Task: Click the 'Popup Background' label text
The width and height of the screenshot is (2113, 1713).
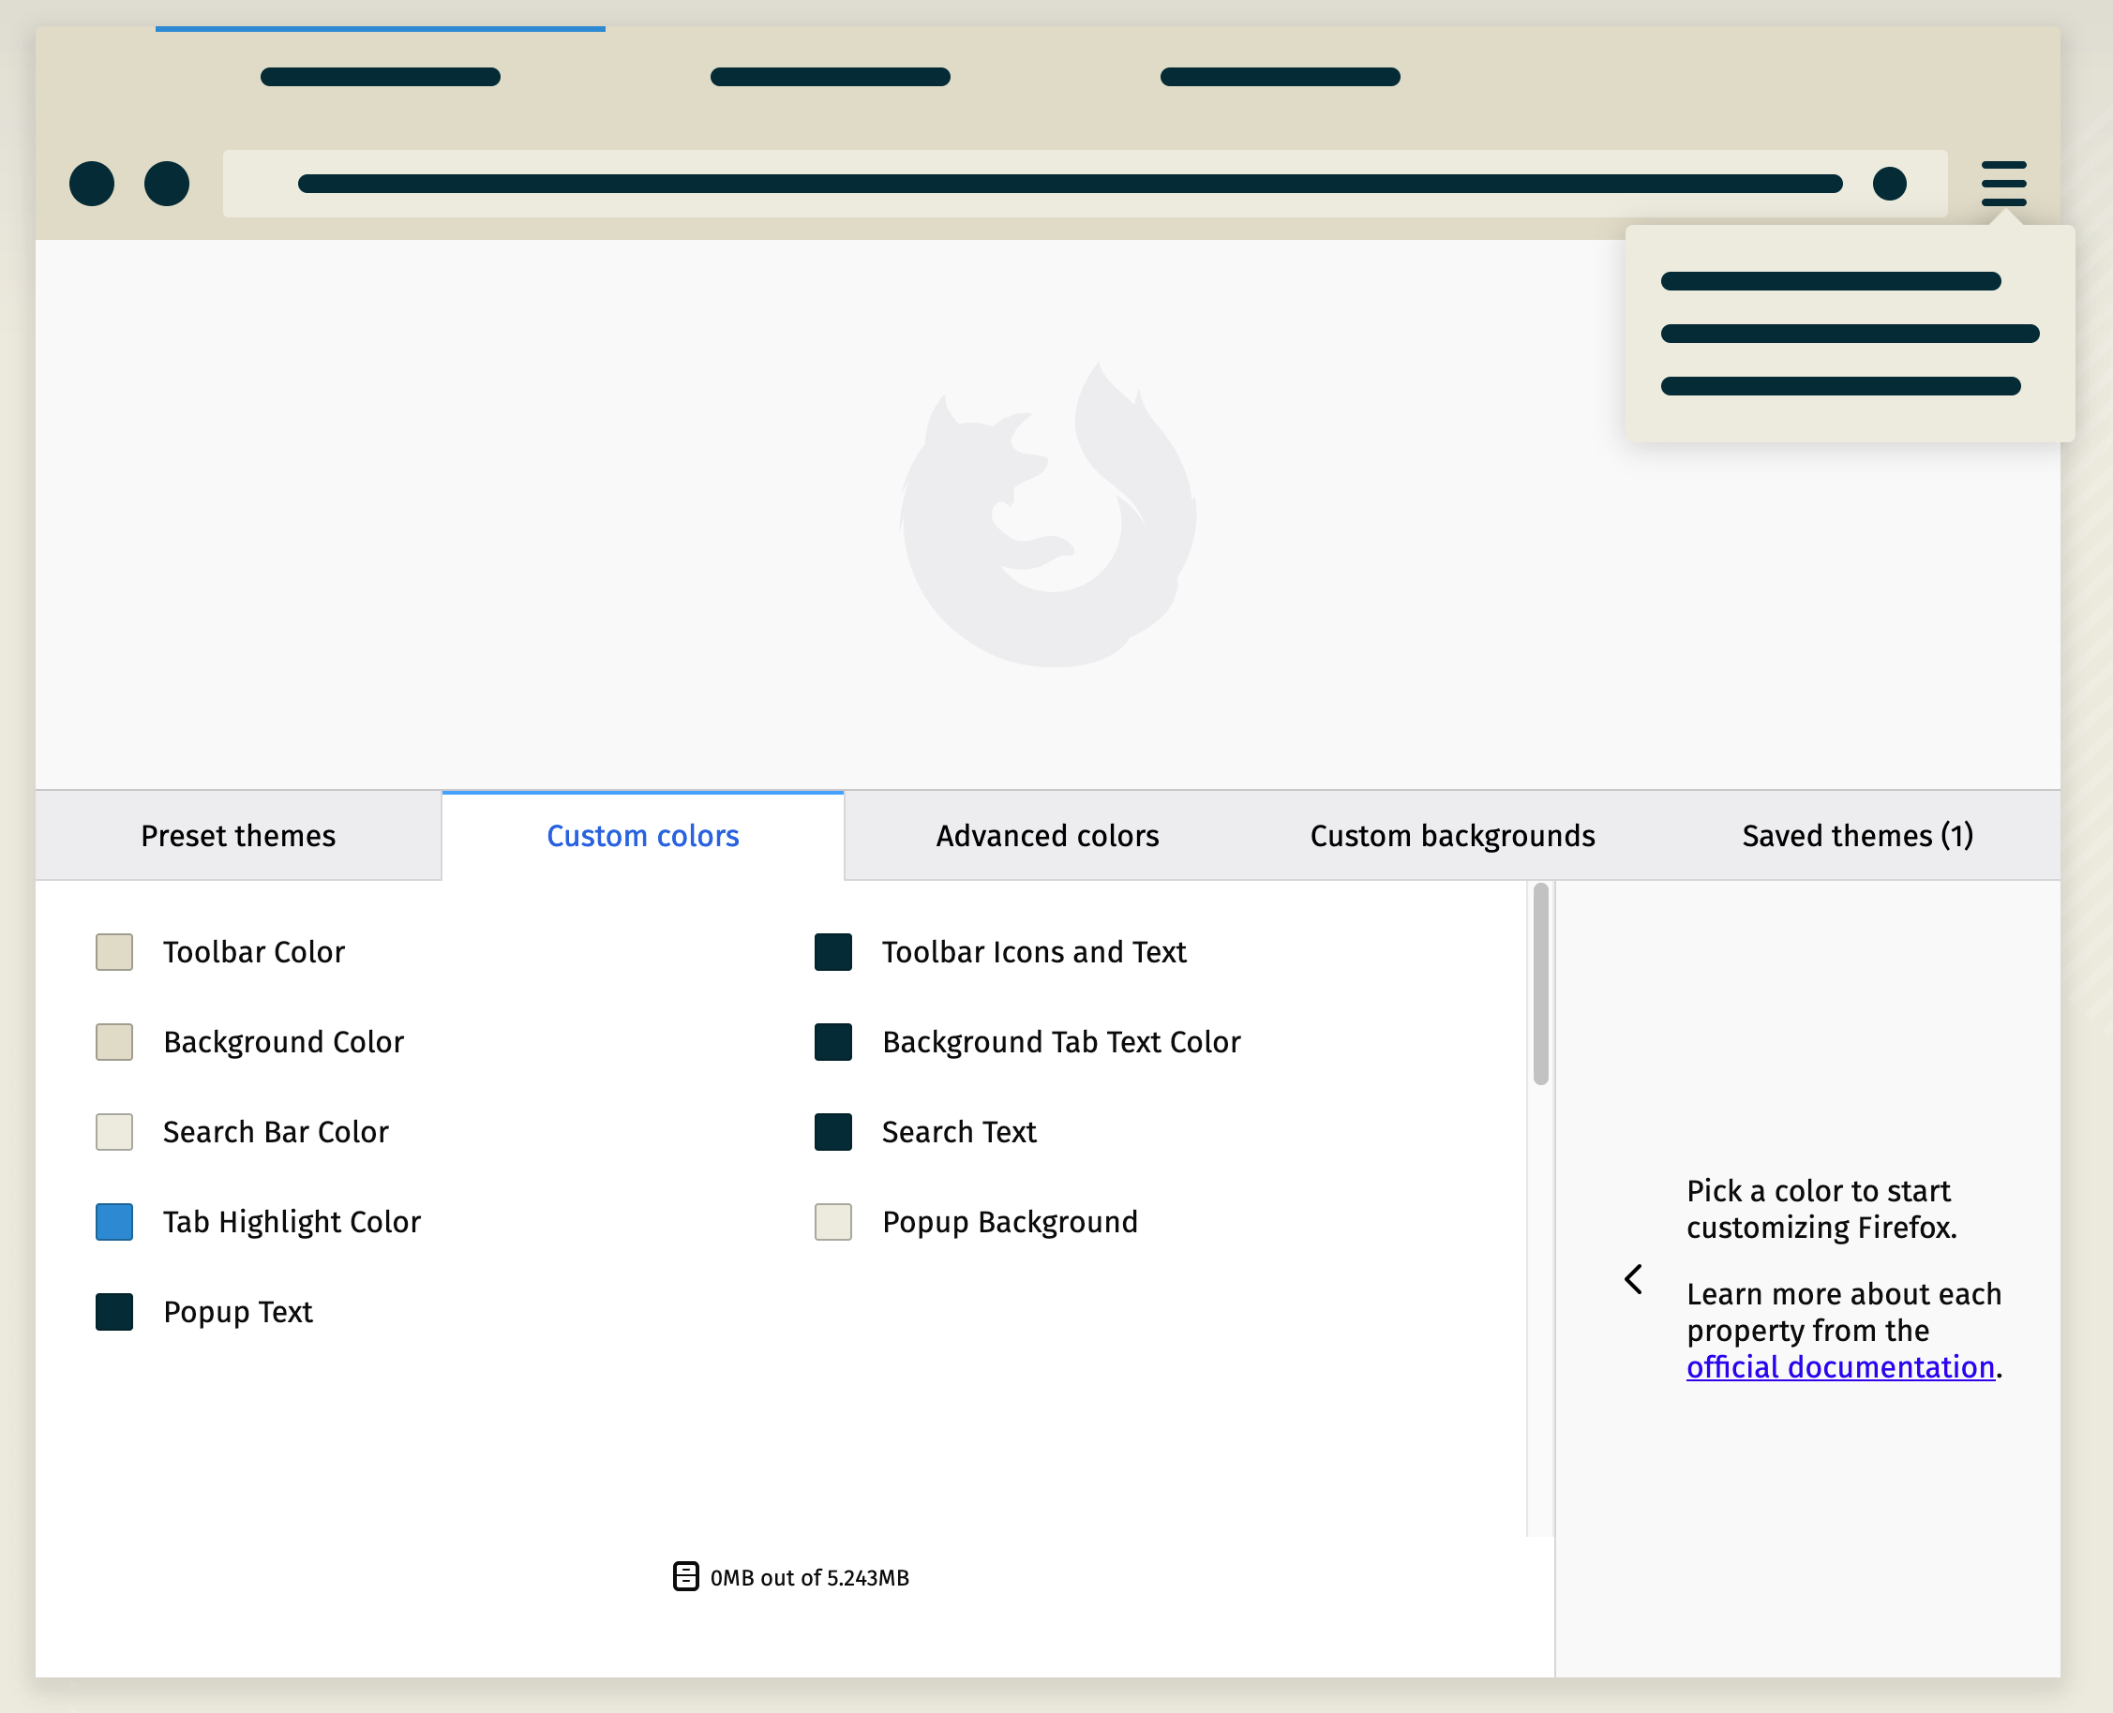Action: point(1010,1222)
